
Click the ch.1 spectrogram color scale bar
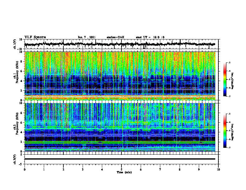pyautogui.click(x=225, y=79)
